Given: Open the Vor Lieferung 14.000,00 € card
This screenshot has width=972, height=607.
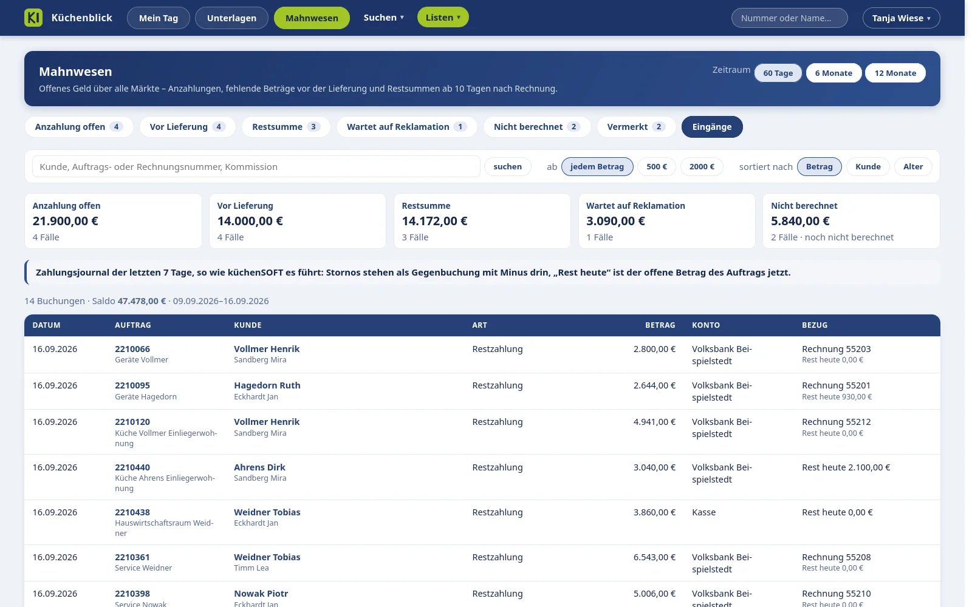Looking at the screenshot, I should point(298,221).
